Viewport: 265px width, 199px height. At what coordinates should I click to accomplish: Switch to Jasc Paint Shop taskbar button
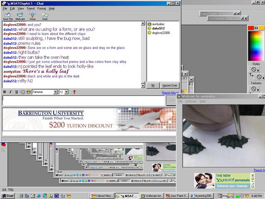click(176, 196)
